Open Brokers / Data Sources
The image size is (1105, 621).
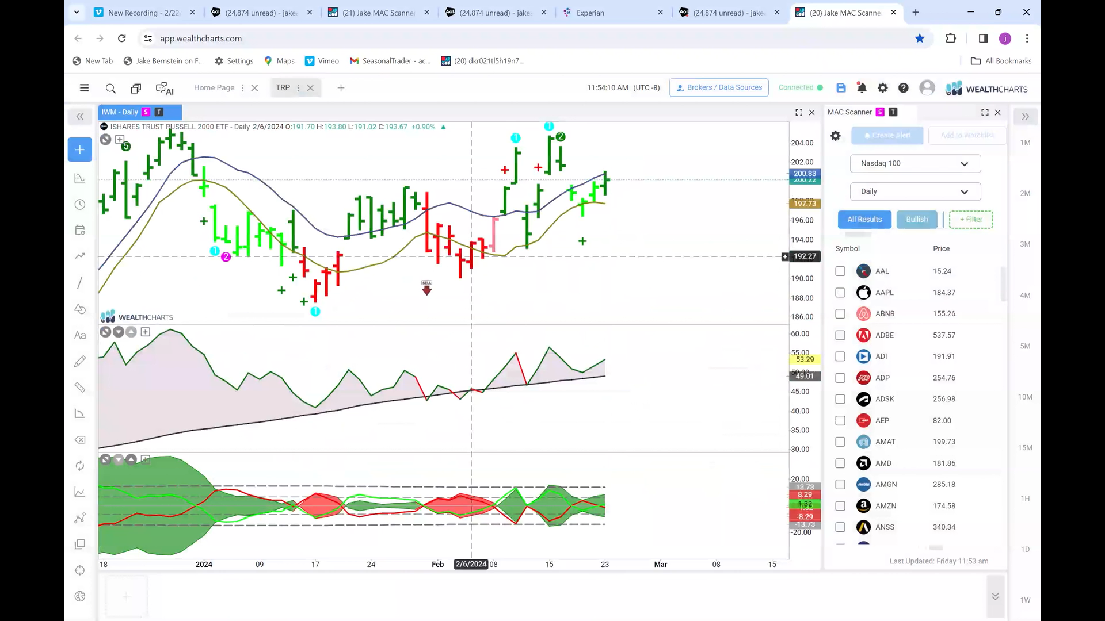coord(719,87)
